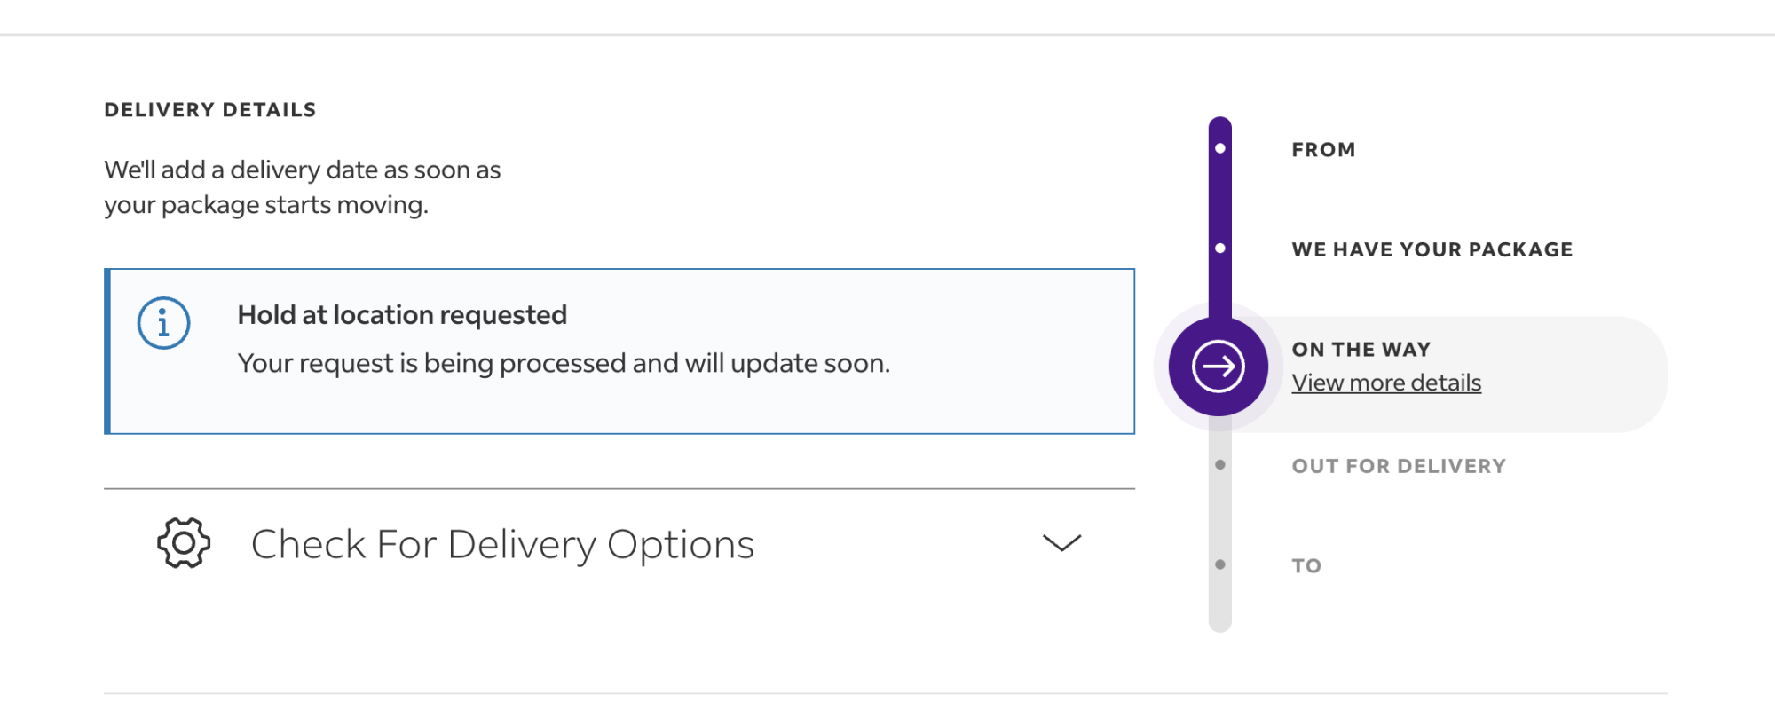The width and height of the screenshot is (1775, 726).
Task: Open the View more details link
Action: pos(1386,383)
